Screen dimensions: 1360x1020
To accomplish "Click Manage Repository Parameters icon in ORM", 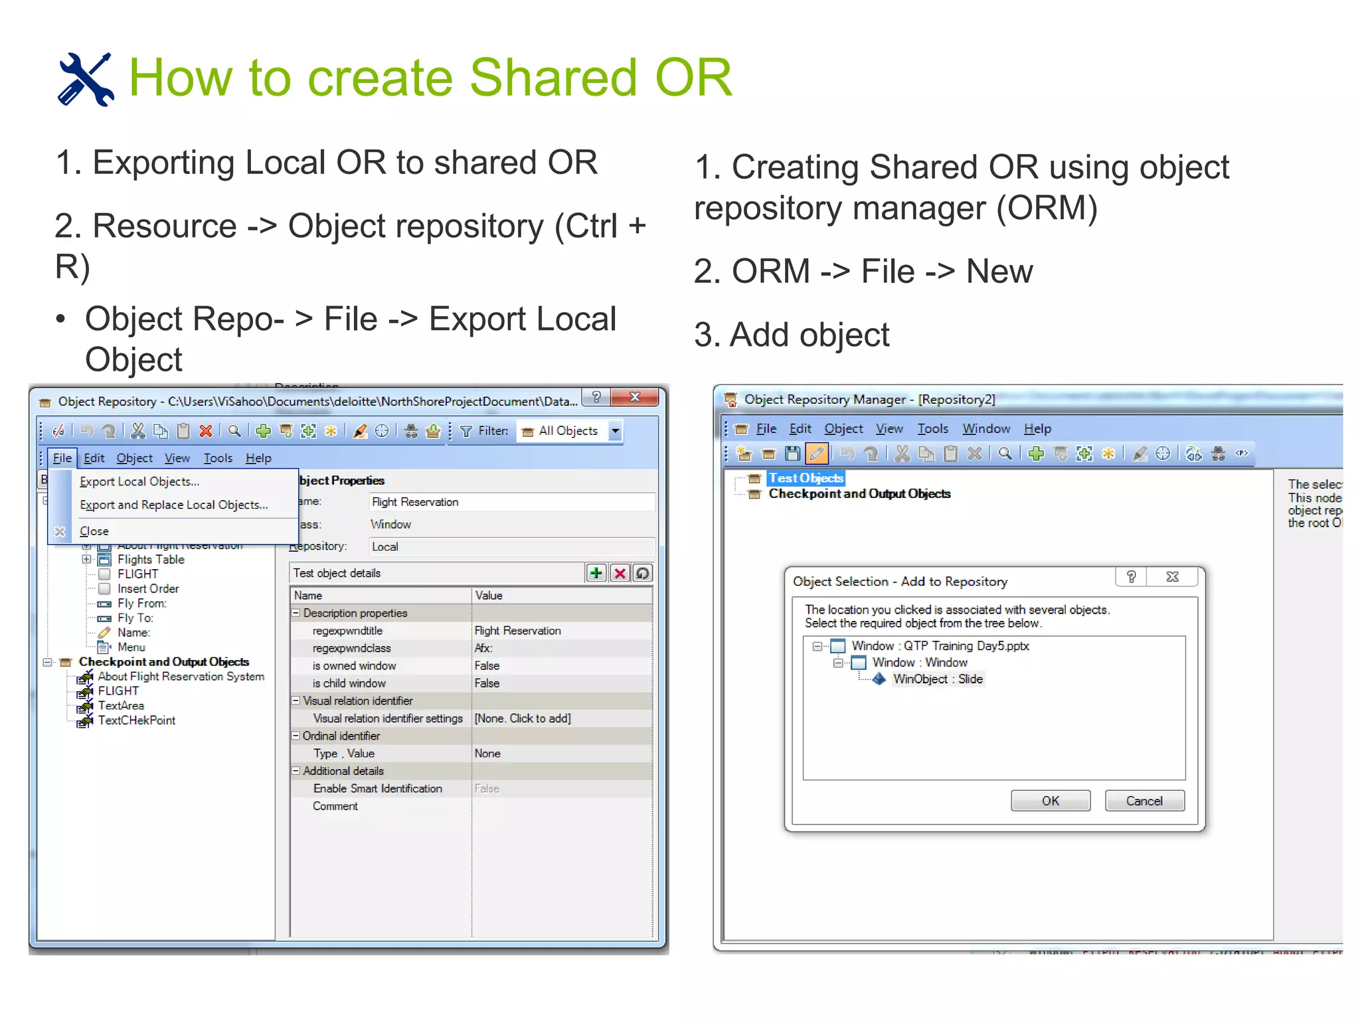I will tap(1242, 454).
